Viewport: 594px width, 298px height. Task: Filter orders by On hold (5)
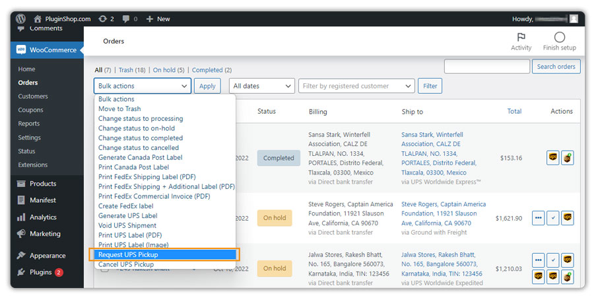point(168,70)
